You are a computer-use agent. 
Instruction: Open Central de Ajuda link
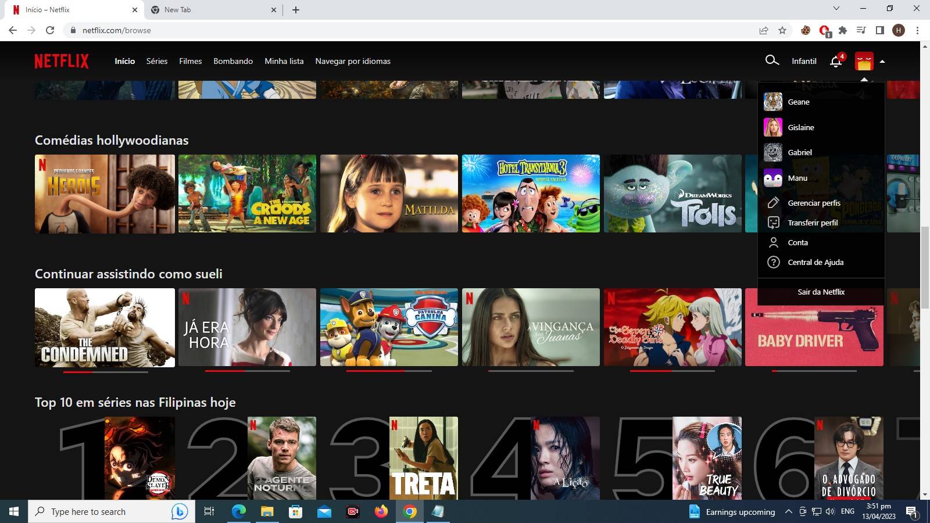815,262
